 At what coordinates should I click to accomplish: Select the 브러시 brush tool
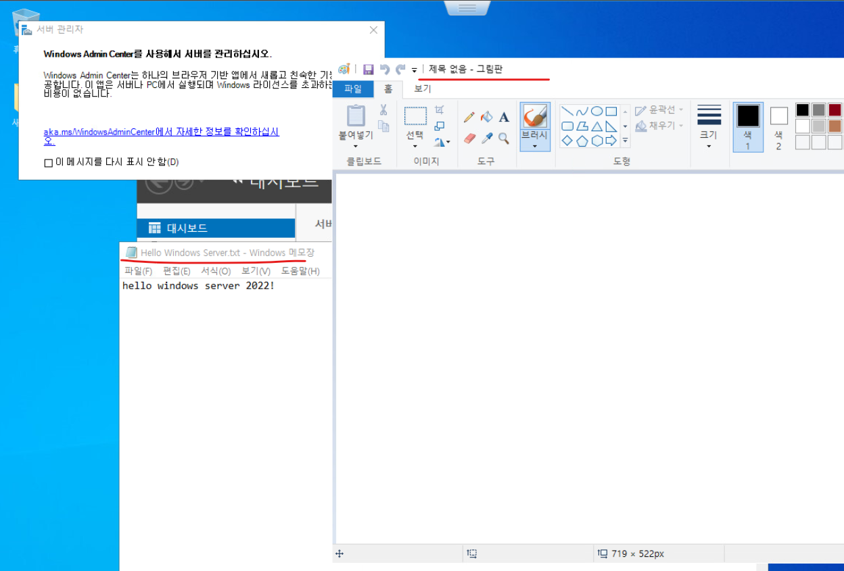(x=535, y=116)
